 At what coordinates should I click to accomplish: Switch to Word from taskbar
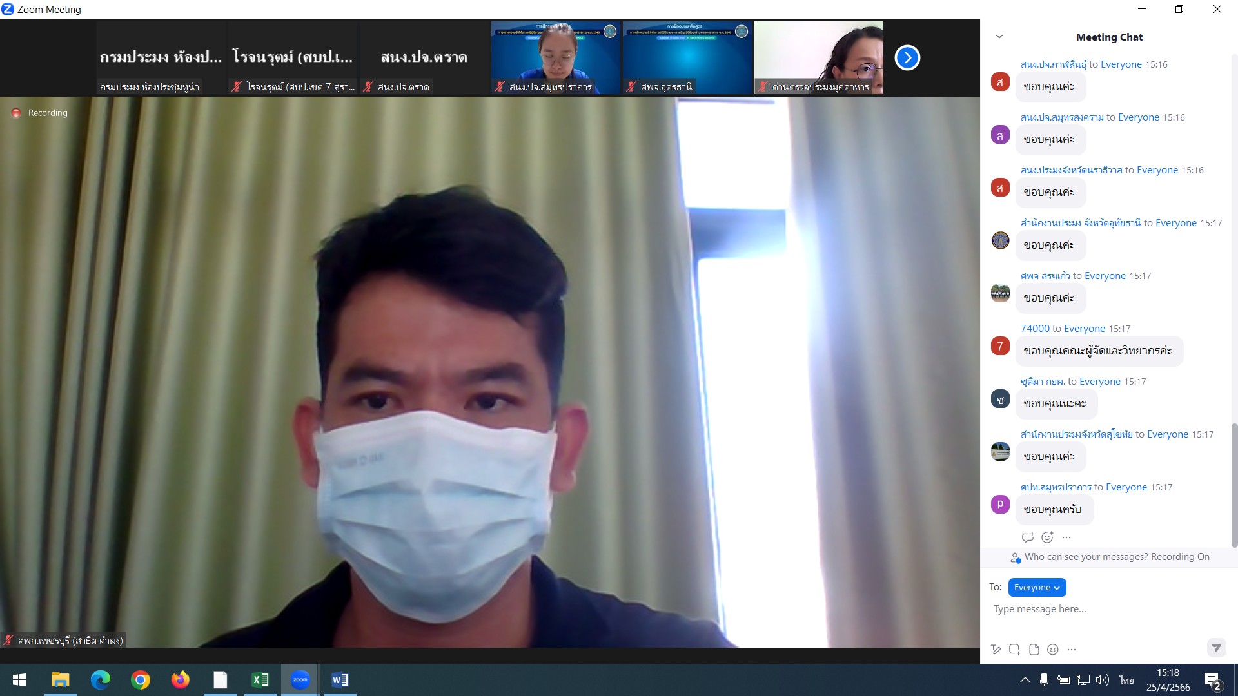point(340,680)
